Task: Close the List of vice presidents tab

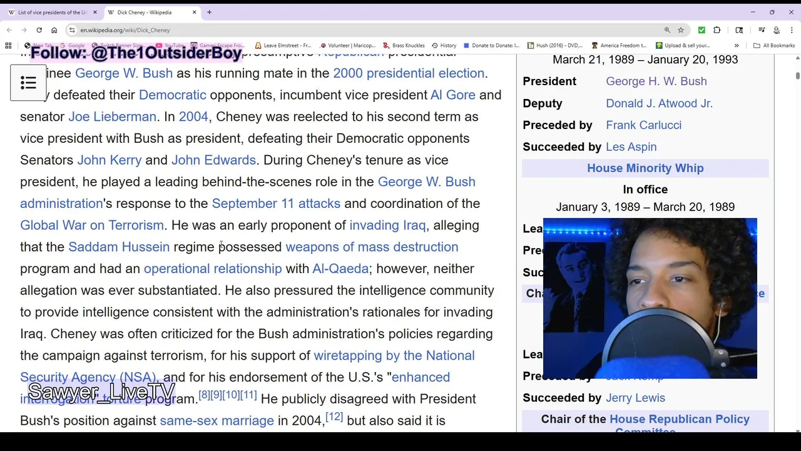Action: pyautogui.click(x=95, y=13)
